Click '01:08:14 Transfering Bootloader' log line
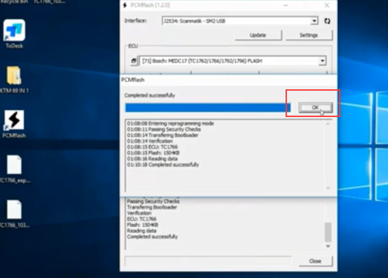This screenshot has height=278, width=388. [x=163, y=135]
